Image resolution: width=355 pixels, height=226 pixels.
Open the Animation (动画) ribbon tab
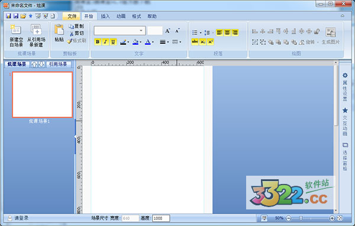pos(121,17)
